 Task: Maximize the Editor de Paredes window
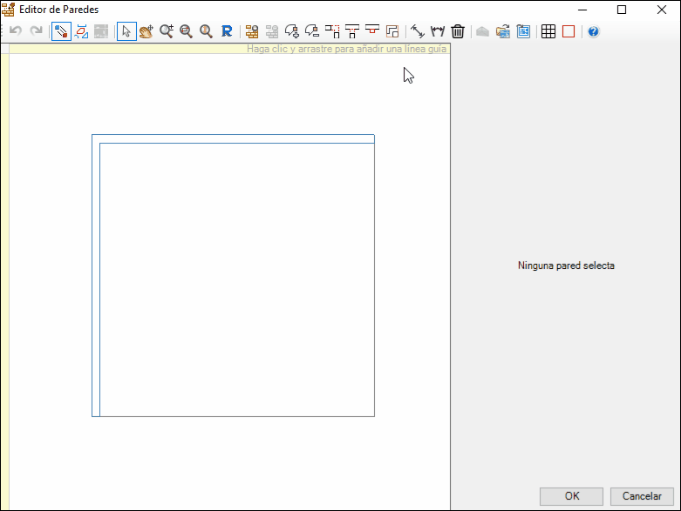pyautogui.click(x=622, y=10)
